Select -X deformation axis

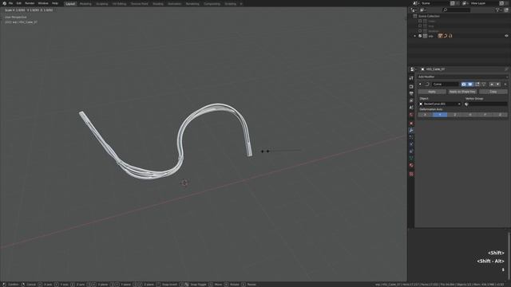coord(470,115)
